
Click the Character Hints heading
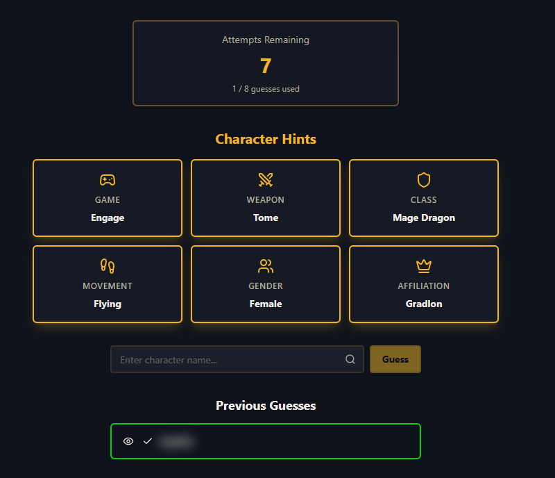pos(266,139)
